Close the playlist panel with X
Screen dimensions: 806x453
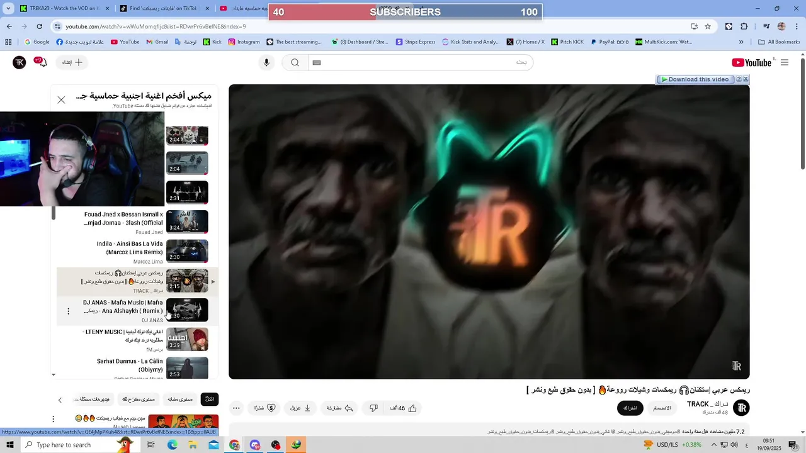tap(61, 100)
